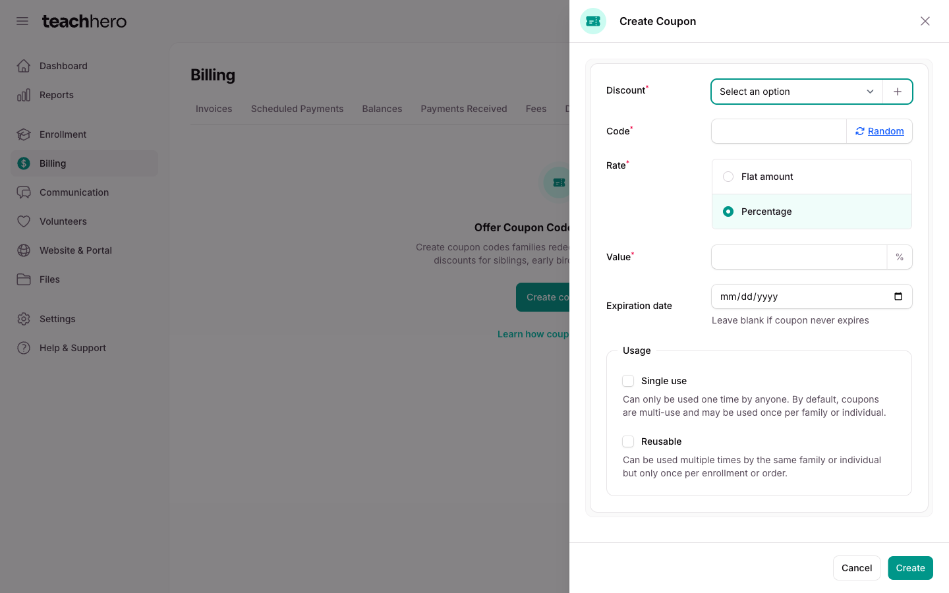Click the Files folder icon

24,279
